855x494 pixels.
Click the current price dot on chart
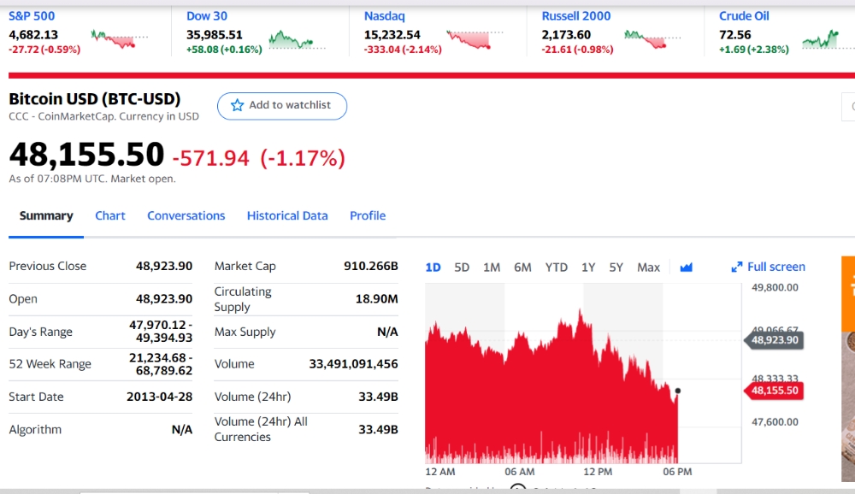[x=678, y=391]
